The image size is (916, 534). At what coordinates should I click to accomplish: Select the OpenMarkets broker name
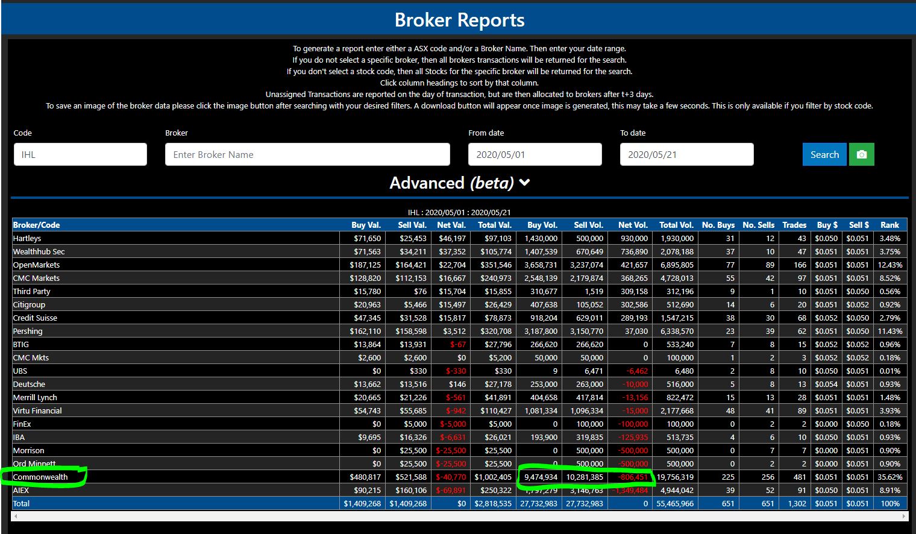[x=36, y=265]
